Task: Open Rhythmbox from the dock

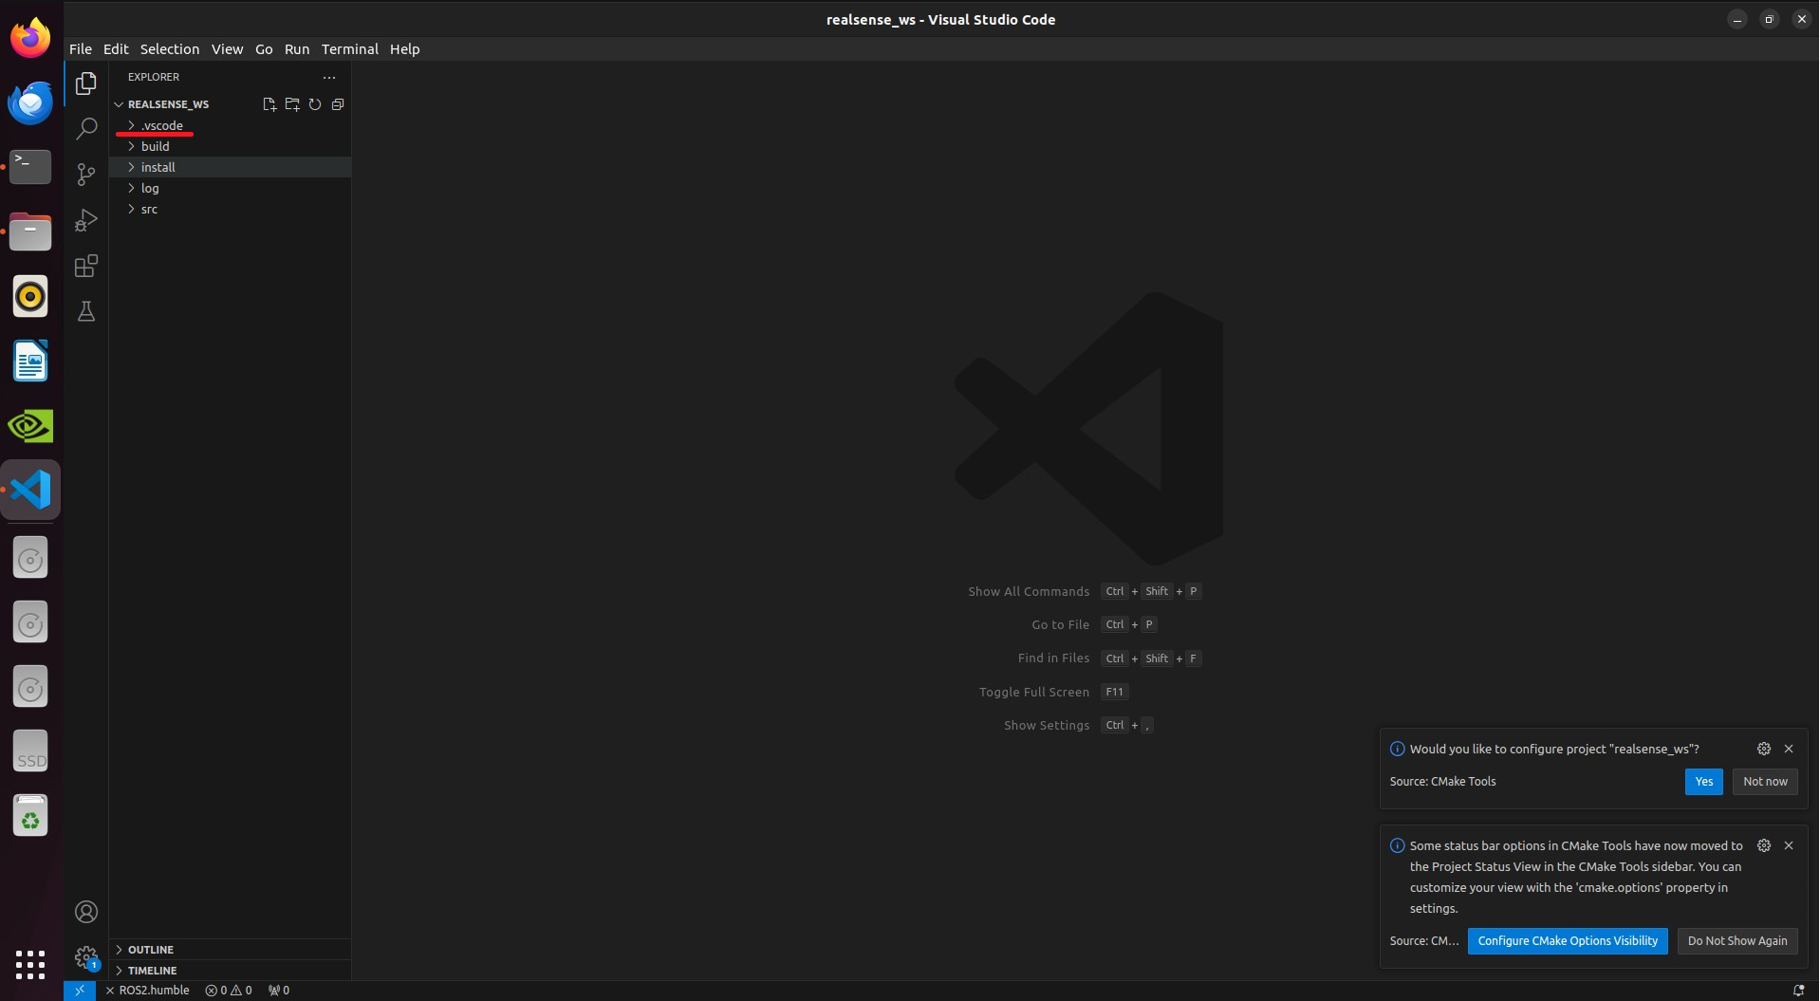Action: coord(30,296)
